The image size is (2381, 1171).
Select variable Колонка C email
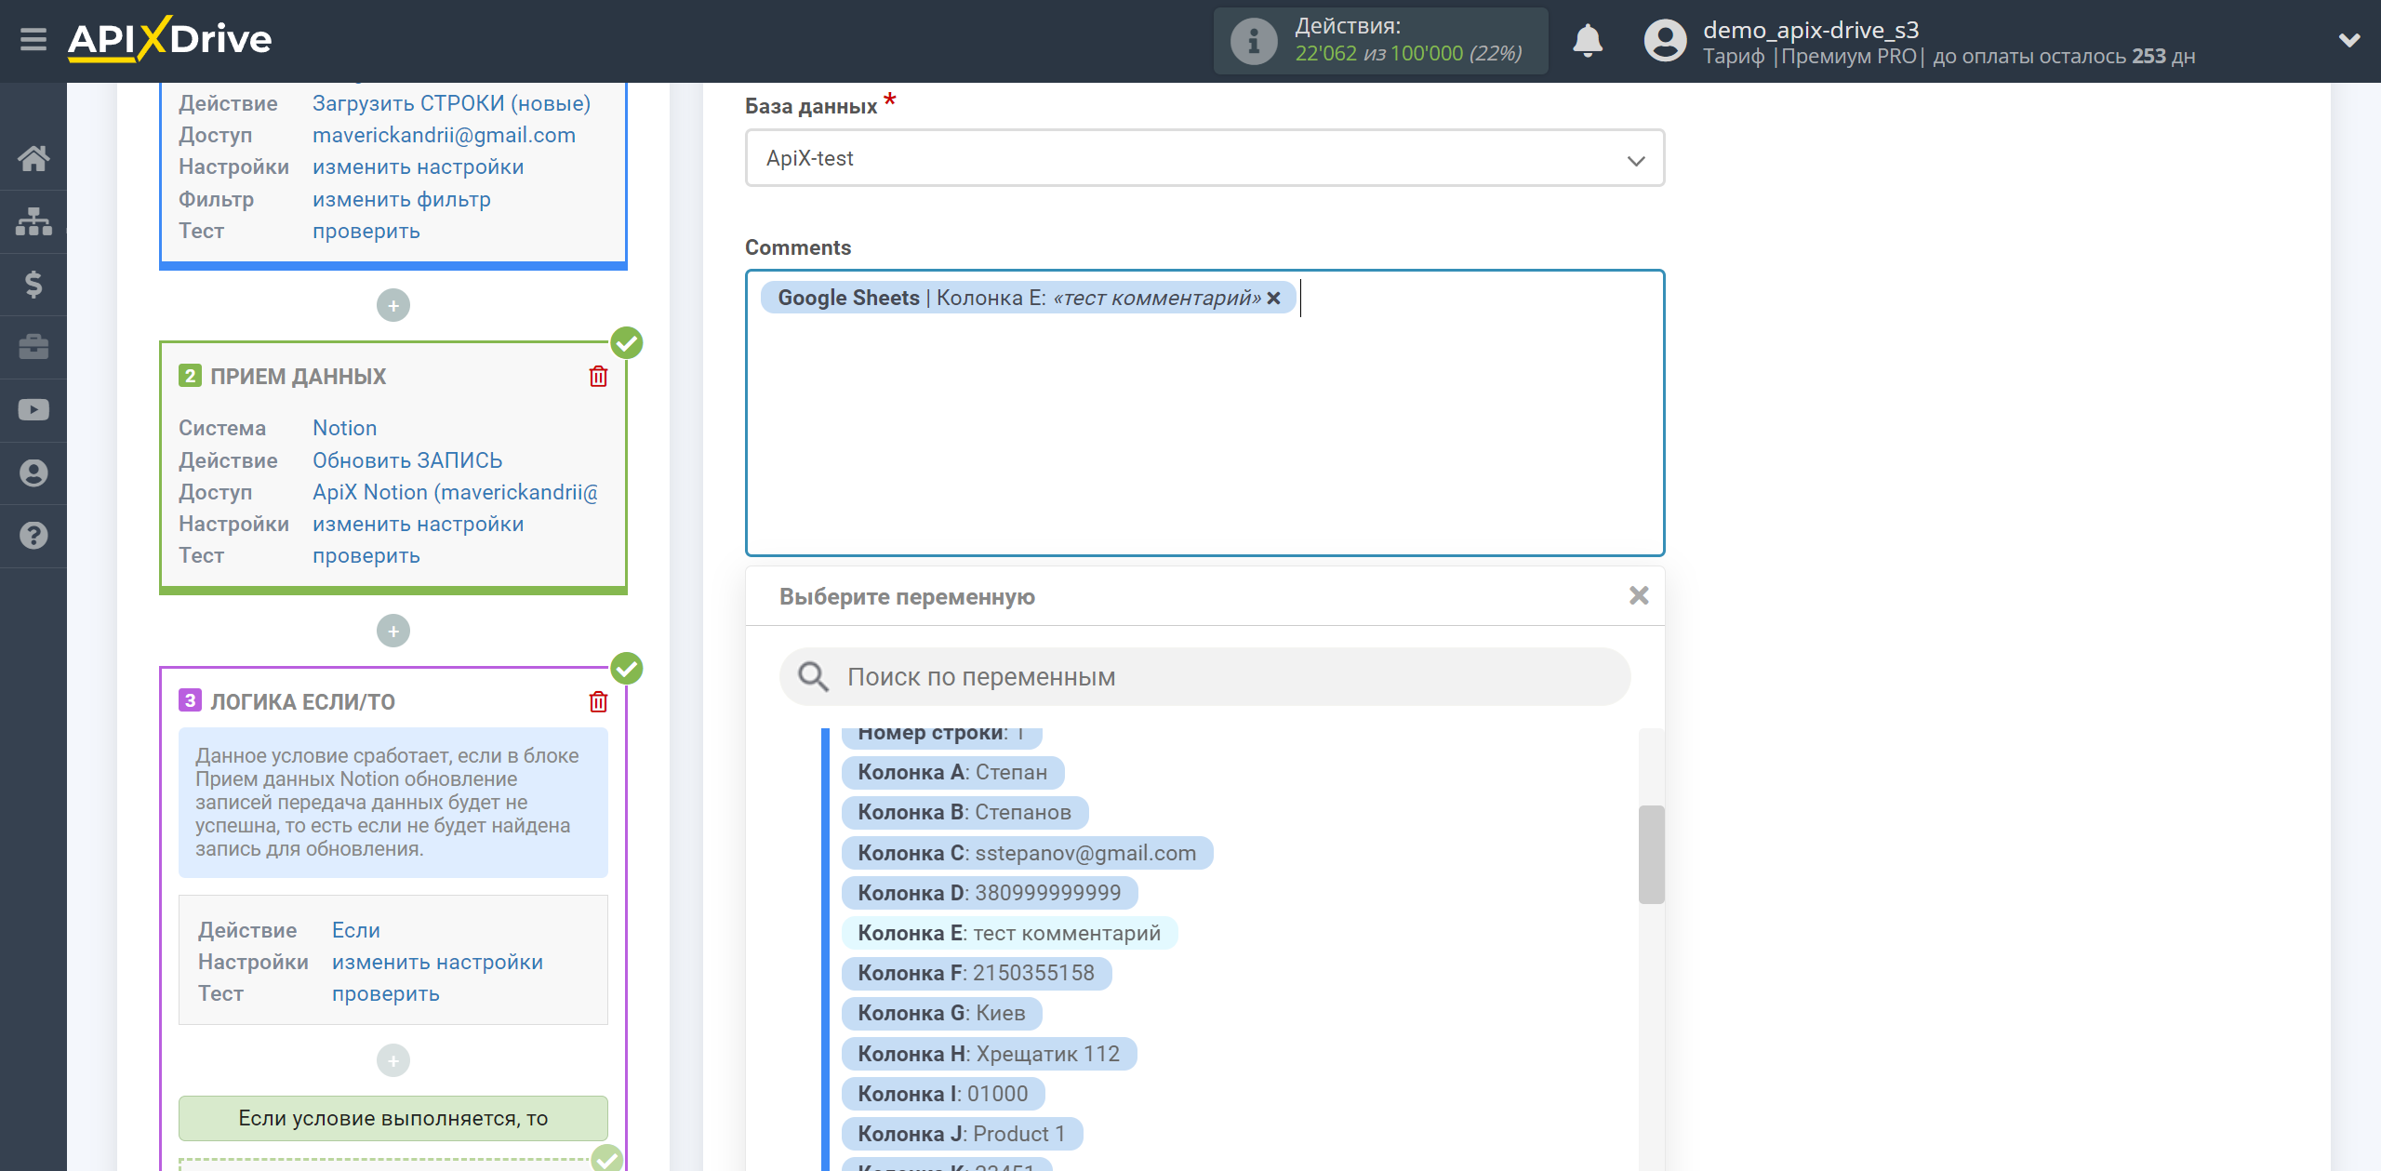tap(1027, 853)
